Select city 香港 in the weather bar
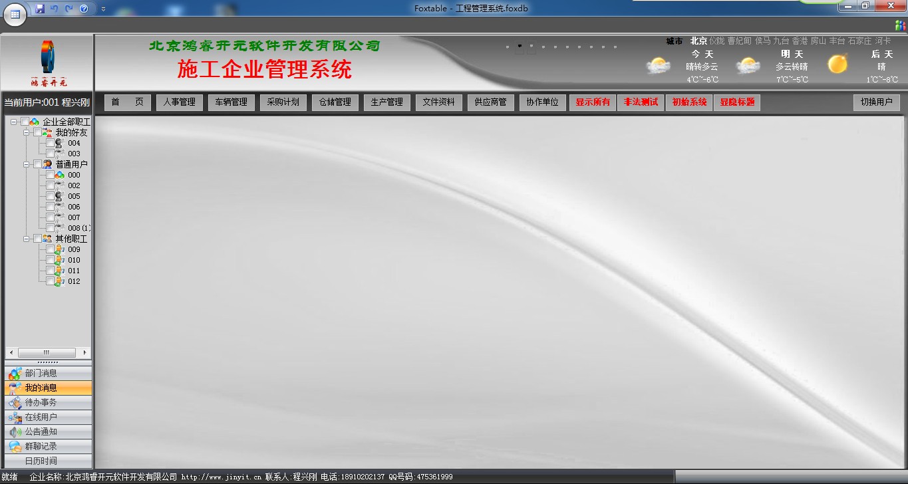Screen dimensions: 908x484 pyautogui.click(x=800, y=41)
